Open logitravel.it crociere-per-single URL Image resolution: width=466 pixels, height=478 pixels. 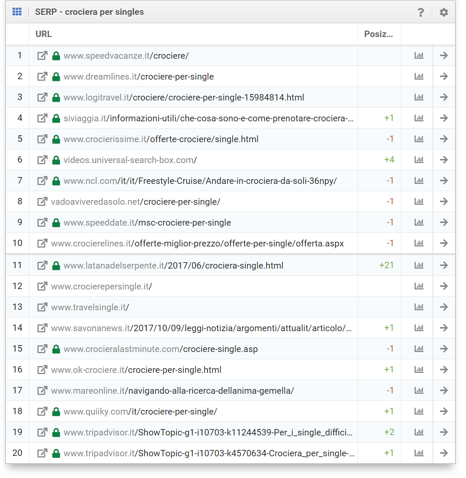click(x=184, y=97)
